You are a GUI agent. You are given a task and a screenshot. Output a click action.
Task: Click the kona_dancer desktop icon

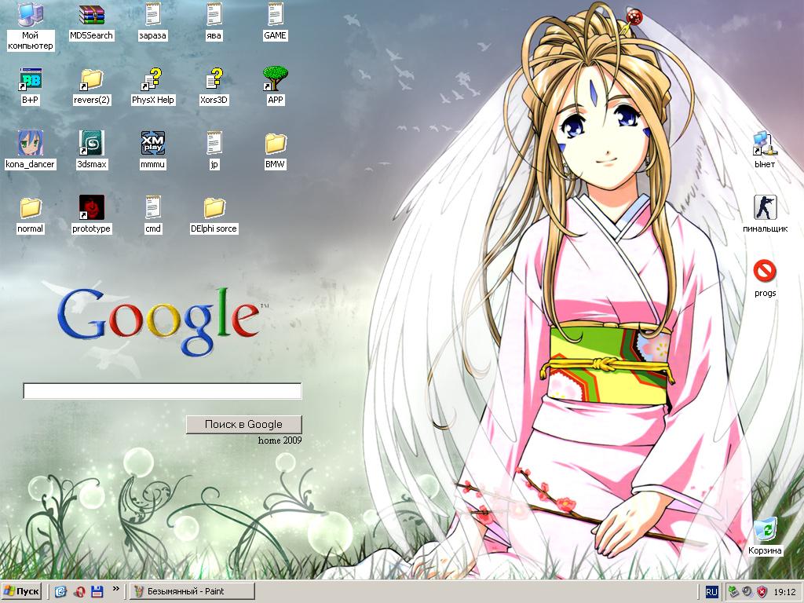31,144
